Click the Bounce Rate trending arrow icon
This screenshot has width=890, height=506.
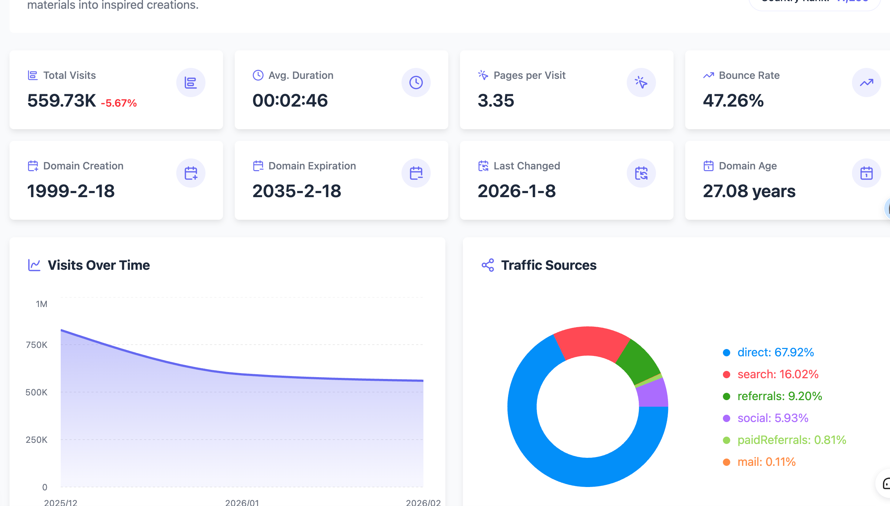pyautogui.click(x=866, y=83)
